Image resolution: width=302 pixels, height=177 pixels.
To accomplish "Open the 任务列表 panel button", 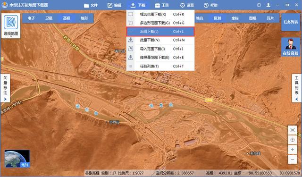I will point(291,22).
